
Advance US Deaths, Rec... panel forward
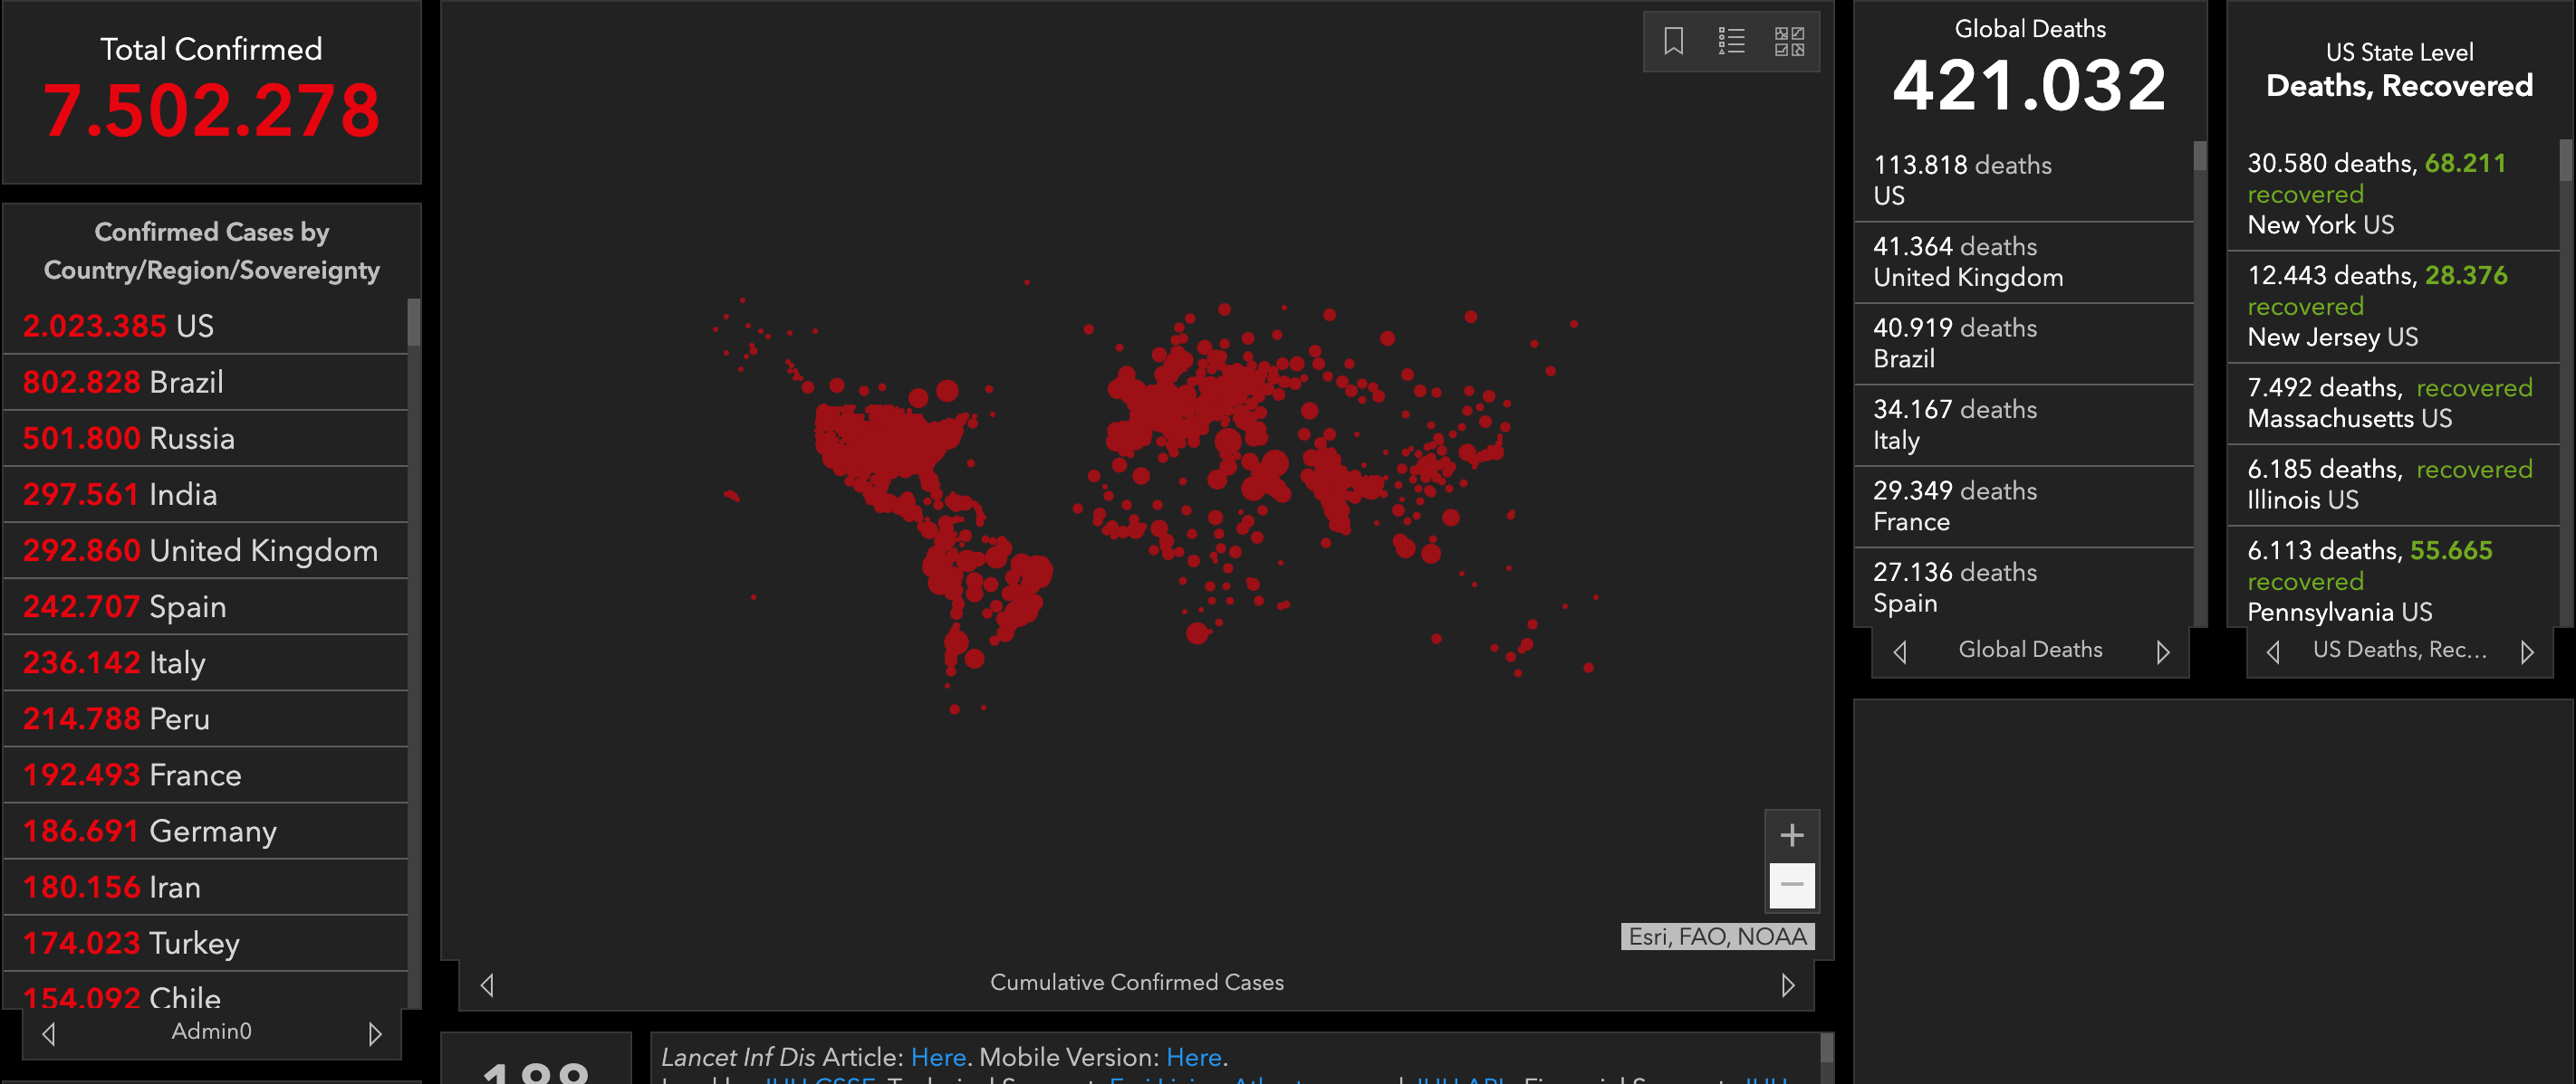coord(2527,651)
